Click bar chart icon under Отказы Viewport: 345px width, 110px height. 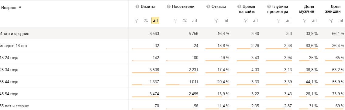pos(226,21)
